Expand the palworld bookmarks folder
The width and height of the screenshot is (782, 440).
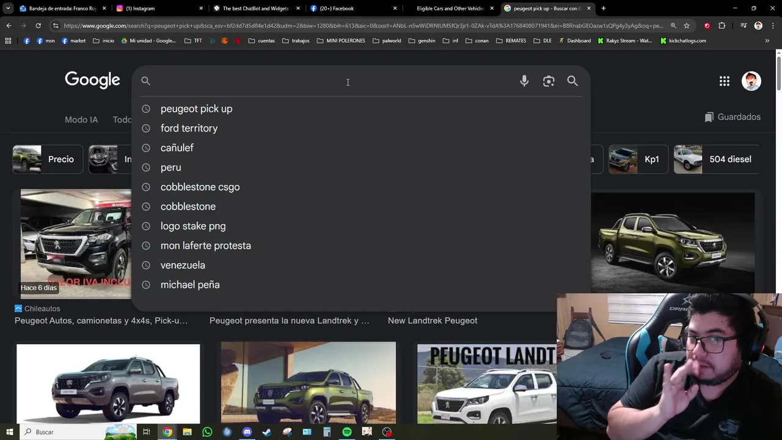386,41
